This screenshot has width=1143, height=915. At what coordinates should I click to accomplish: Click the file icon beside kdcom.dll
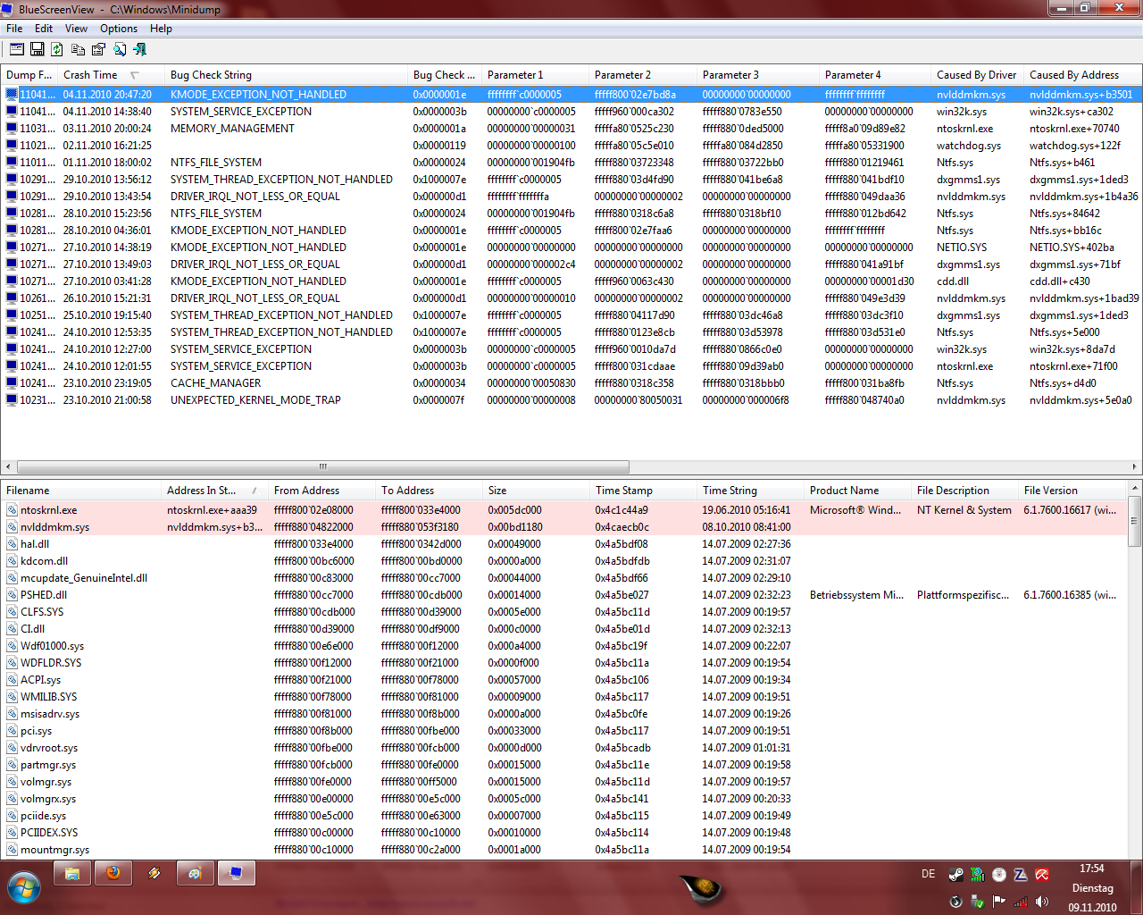pyautogui.click(x=12, y=560)
